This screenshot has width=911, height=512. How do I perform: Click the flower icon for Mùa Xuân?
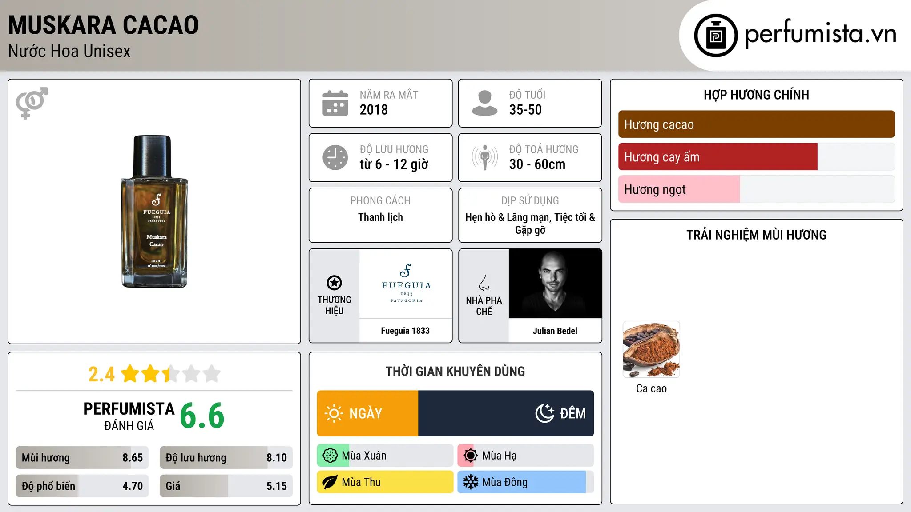tap(330, 456)
